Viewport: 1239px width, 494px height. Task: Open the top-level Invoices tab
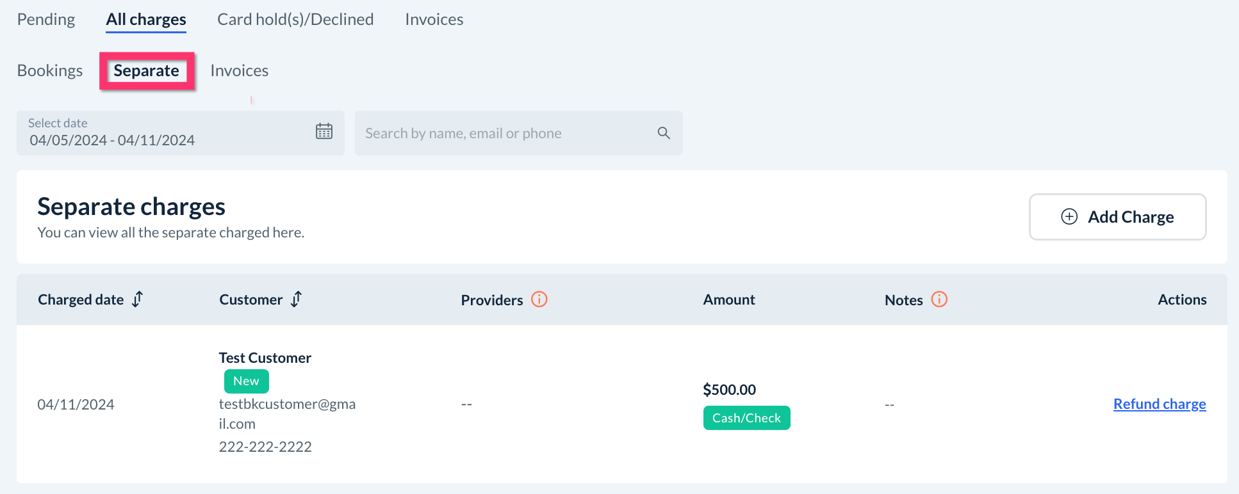[x=434, y=20]
